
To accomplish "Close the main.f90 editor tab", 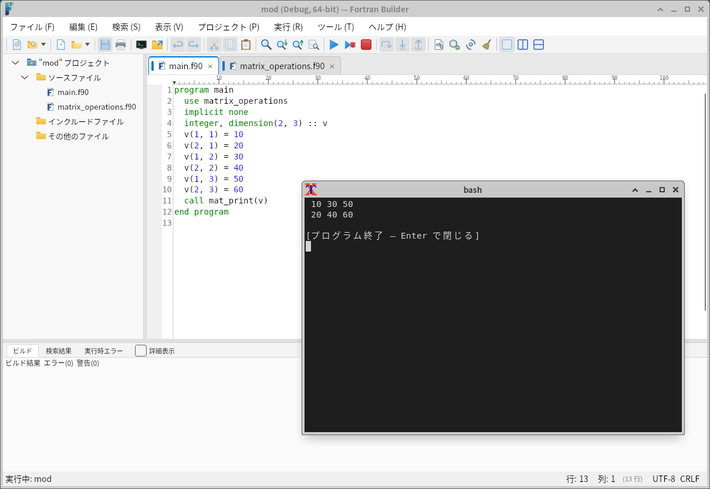I will click(210, 66).
